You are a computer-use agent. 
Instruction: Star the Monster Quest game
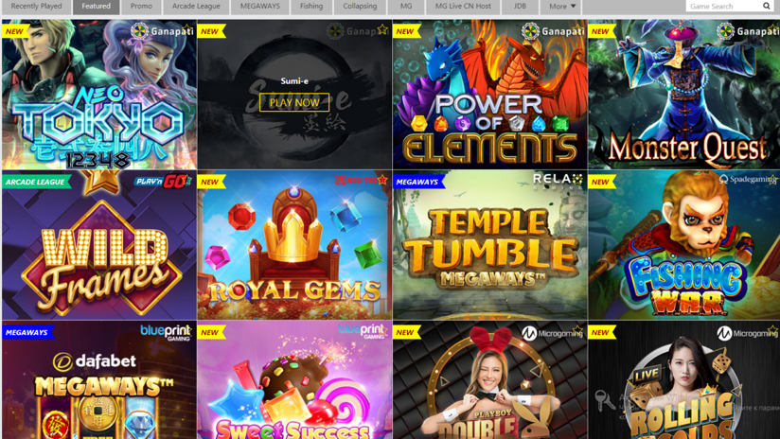click(773, 29)
